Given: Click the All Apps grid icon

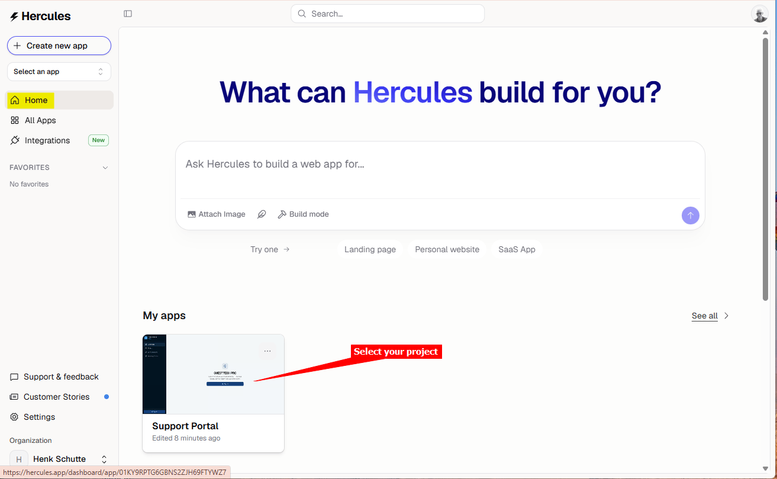Looking at the screenshot, I should click(x=15, y=120).
